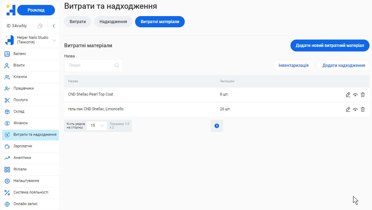Expand Helper Nails Studio branch selector
The image size is (372, 210).
[x=54, y=40]
